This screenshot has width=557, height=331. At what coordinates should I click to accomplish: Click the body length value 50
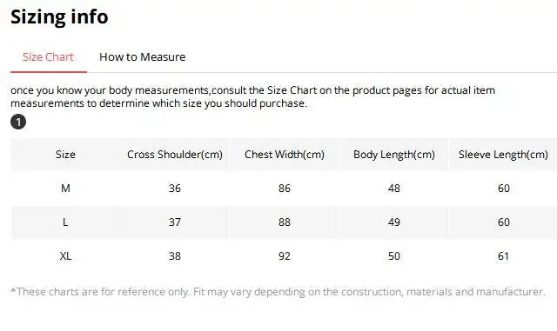(394, 255)
